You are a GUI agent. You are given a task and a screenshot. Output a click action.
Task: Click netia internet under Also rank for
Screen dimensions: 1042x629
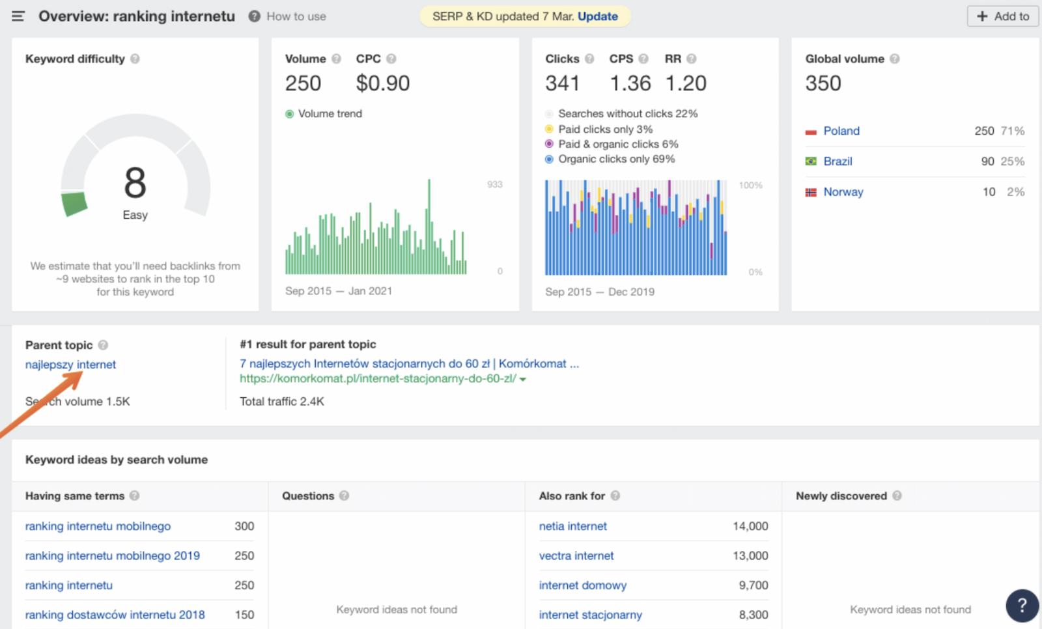tap(572, 526)
